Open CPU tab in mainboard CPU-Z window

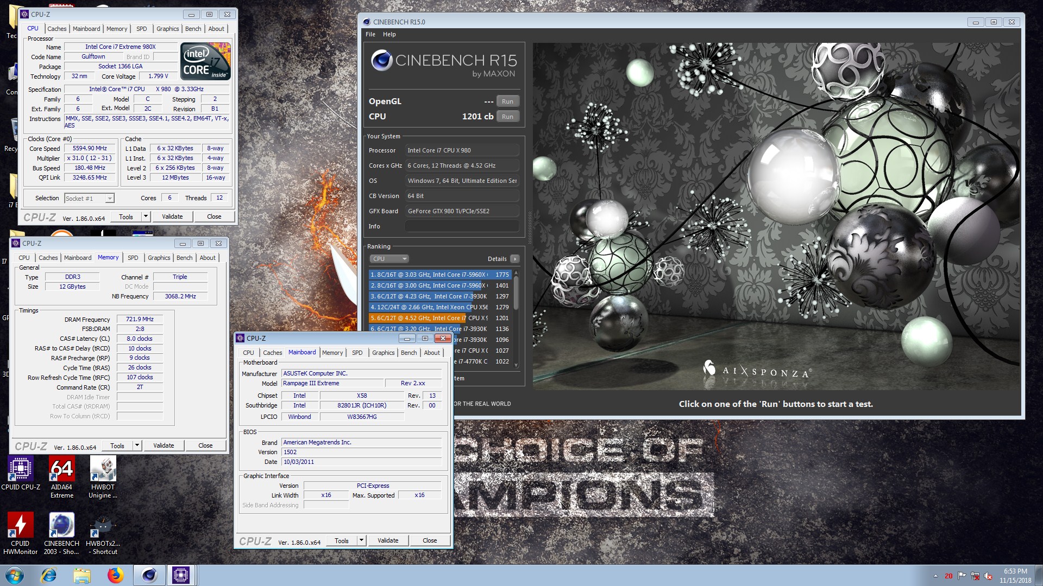pyautogui.click(x=248, y=353)
